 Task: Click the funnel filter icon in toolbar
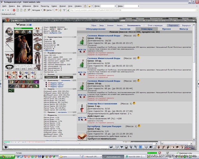[x=64, y=10]
